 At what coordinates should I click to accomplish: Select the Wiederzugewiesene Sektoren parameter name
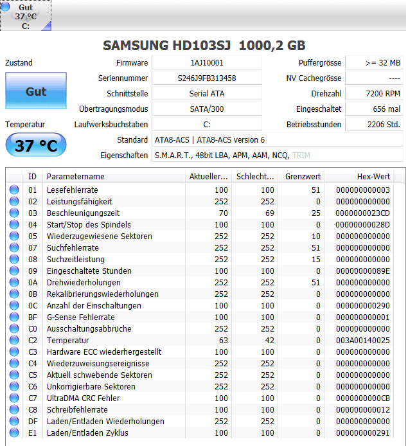pos(99,236)
